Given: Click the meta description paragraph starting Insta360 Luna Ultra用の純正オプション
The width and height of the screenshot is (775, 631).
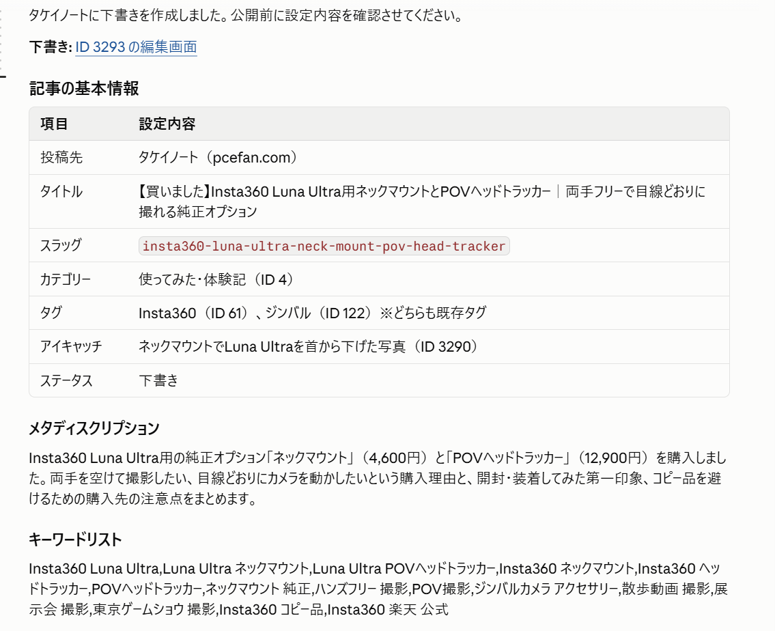Looking at the screenshot, I should [x=378, y=478].
